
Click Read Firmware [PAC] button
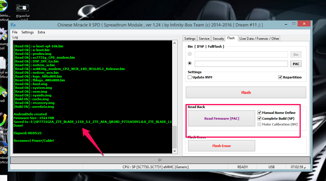pyautogui.click(x=221, y=118)
